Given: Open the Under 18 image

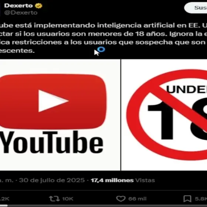Looking at the screenshot, I should (164, 115).
